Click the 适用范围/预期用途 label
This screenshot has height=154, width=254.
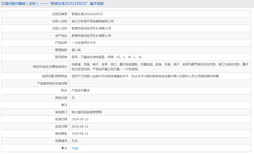coord(54,76)
